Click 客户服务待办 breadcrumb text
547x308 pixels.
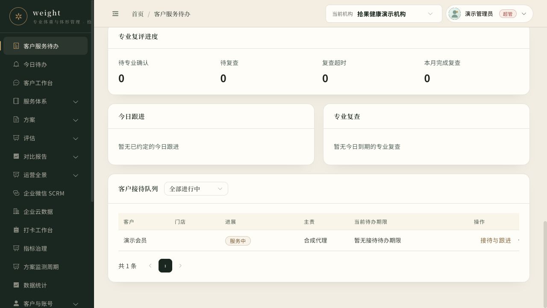coord(172,14)
